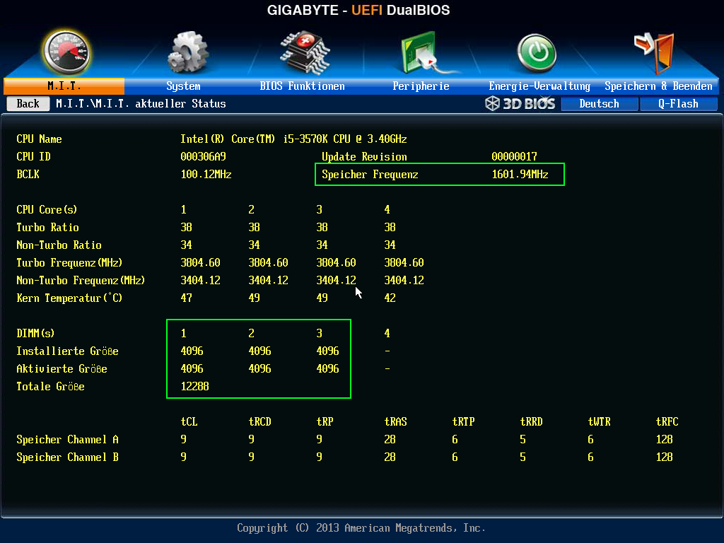The width and height of the screenshot is (724, 543).
Task: Select the tRFC column header
Action: 667,421
